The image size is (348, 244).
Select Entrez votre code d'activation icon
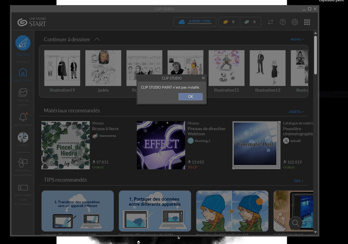(22, 187)
